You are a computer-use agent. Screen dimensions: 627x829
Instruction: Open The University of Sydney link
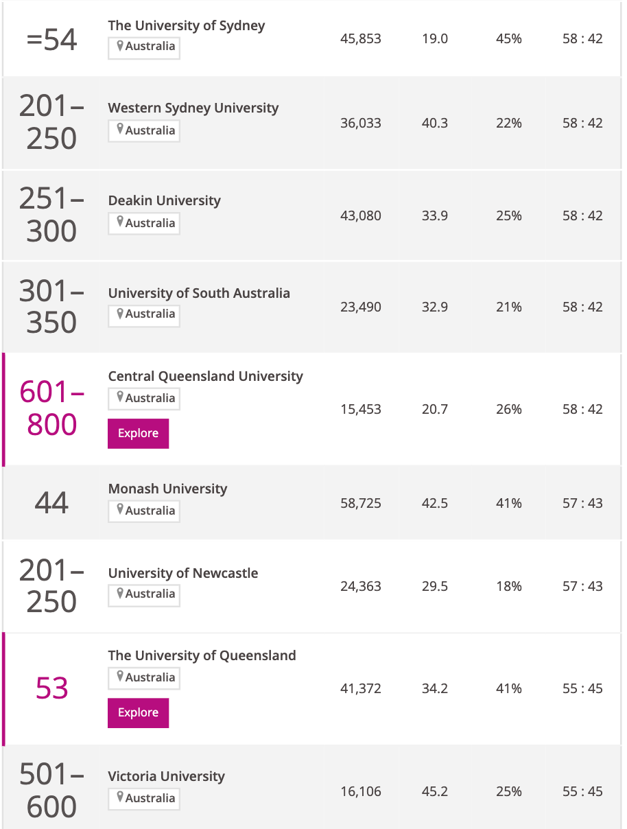click(186, 25)
